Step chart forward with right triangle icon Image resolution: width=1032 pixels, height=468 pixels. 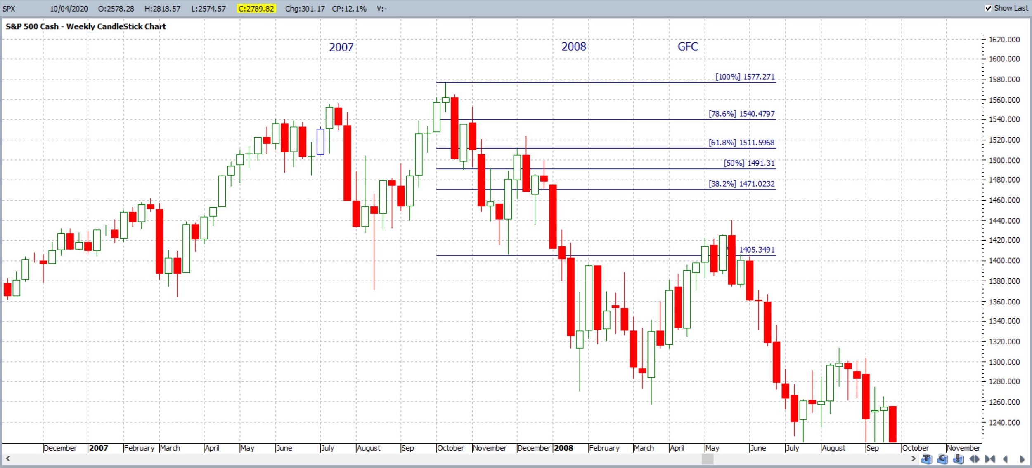(1022, 459)
